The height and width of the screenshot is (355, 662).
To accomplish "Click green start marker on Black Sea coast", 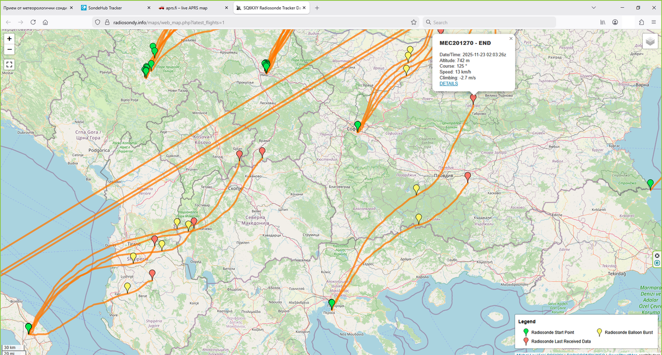I will click(650, 183).
